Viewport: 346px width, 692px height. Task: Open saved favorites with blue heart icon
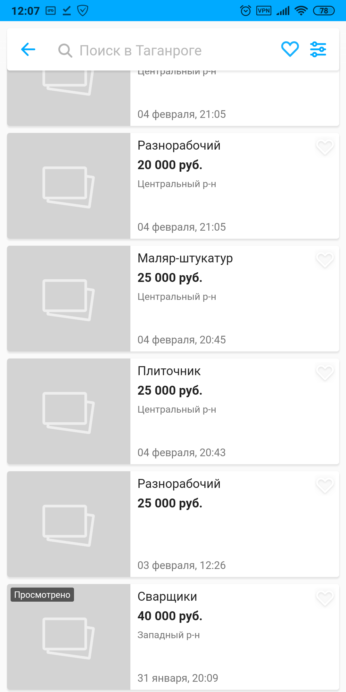(290, 49)
